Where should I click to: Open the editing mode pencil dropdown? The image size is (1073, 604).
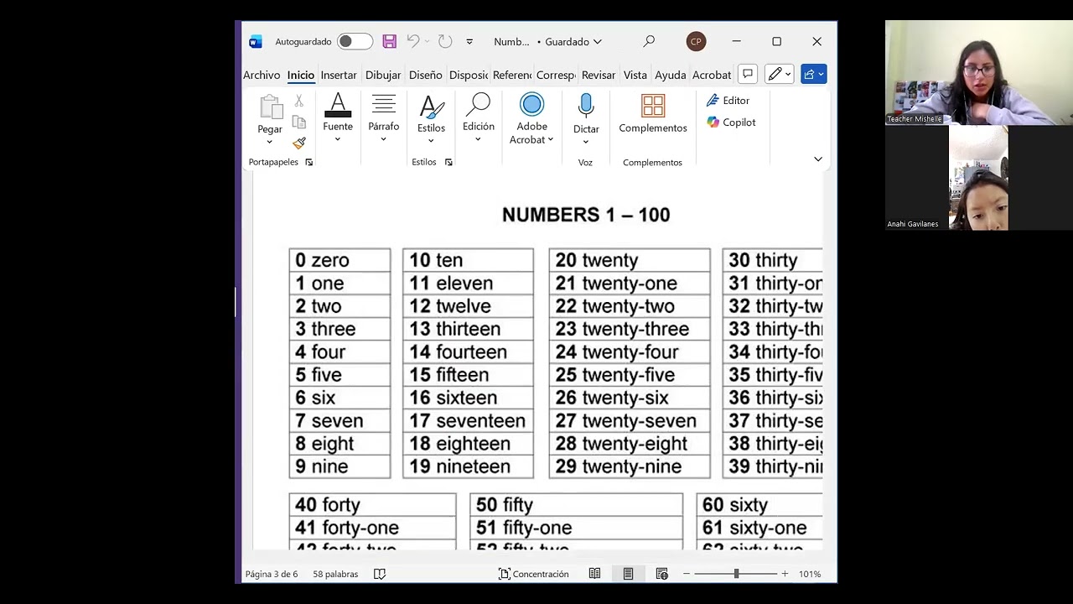point(780,74)
